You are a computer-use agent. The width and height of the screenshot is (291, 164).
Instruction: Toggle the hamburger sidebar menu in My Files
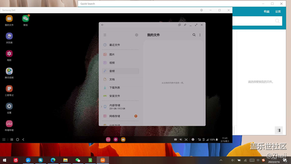105,35
